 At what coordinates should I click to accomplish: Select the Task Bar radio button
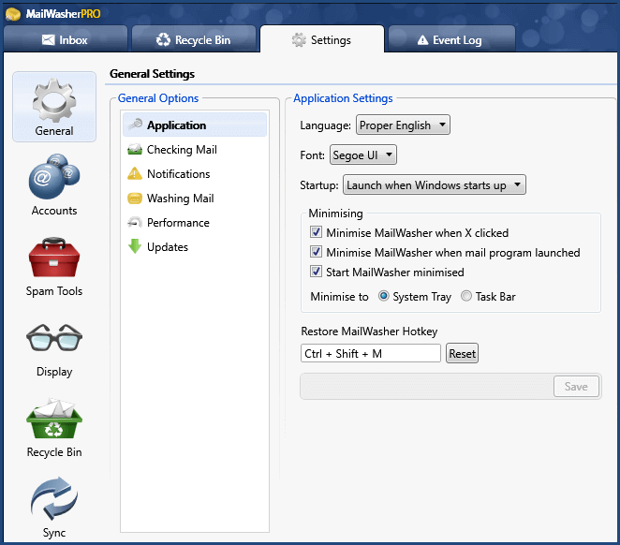(466, 296)
